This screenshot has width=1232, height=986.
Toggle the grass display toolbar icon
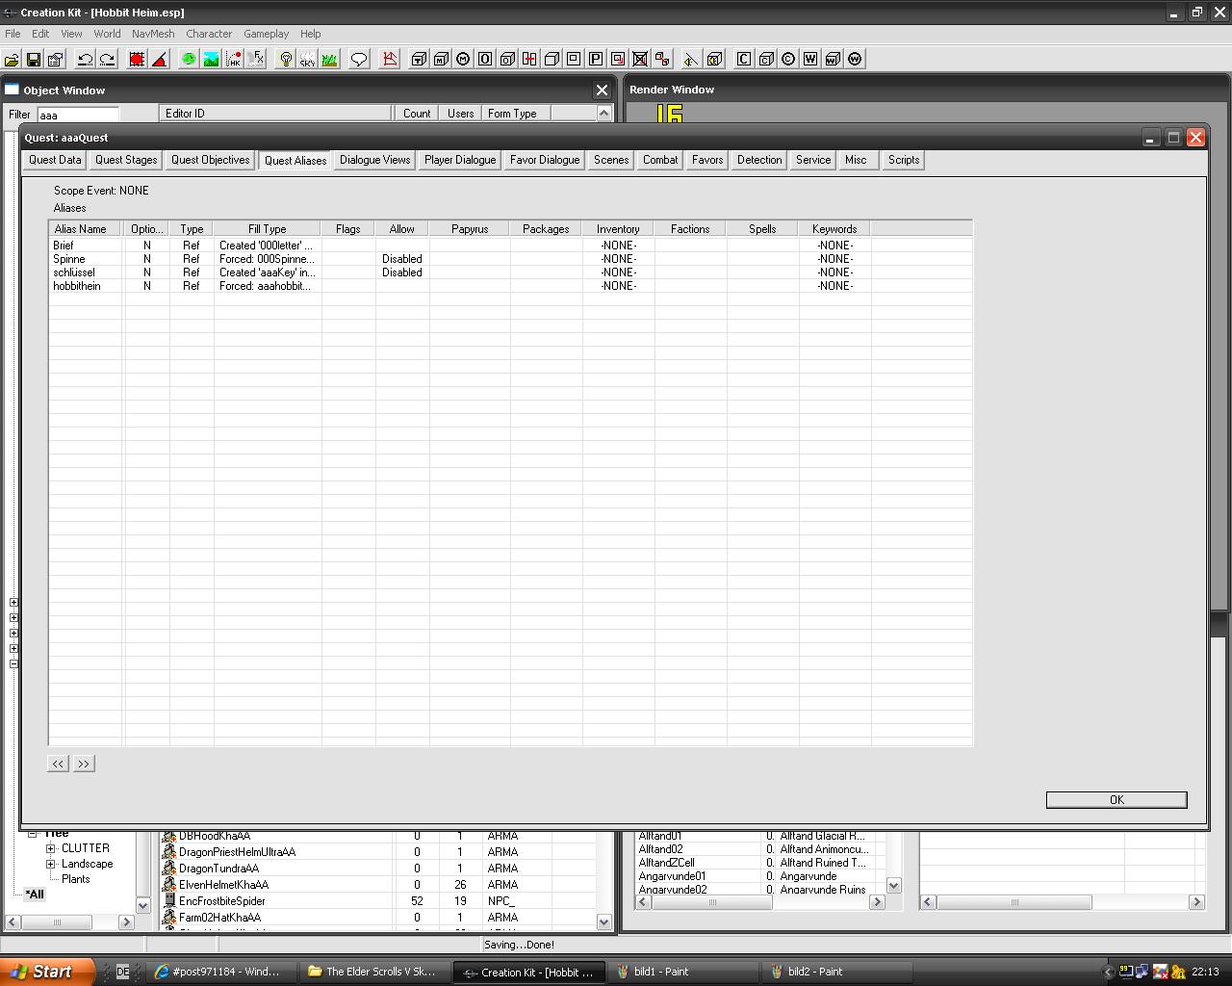coord(329,60)
